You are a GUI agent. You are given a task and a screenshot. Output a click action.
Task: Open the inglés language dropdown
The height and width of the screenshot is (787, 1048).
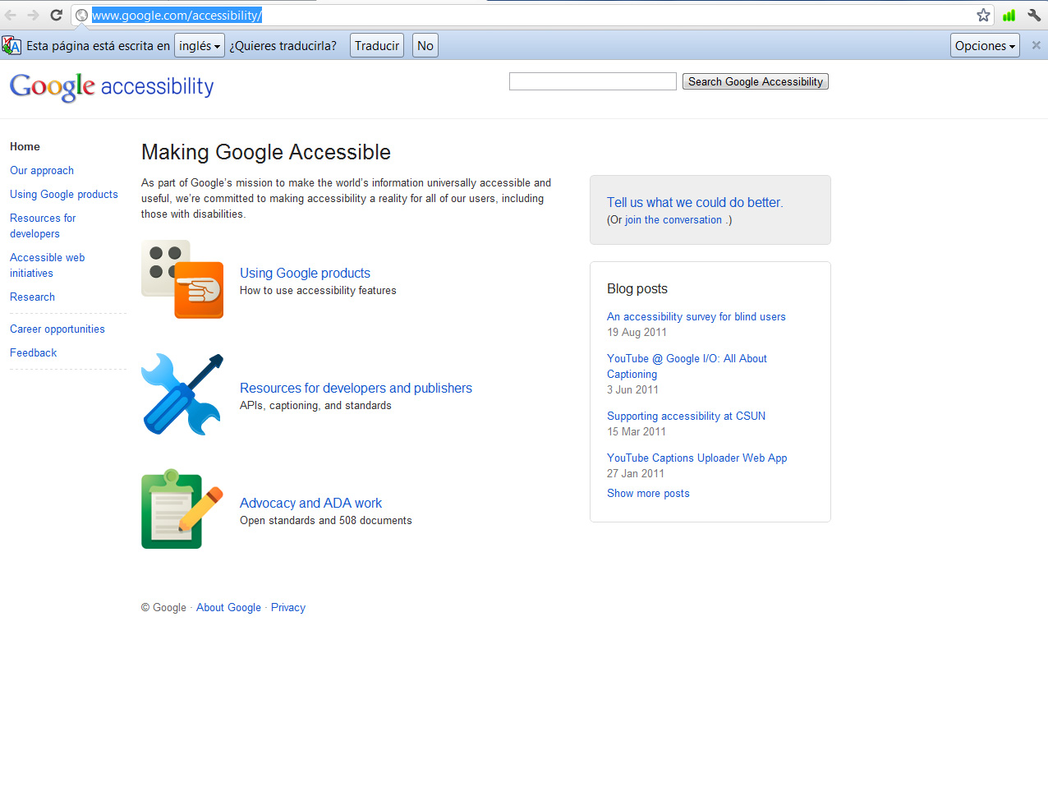tap(200, 46)
